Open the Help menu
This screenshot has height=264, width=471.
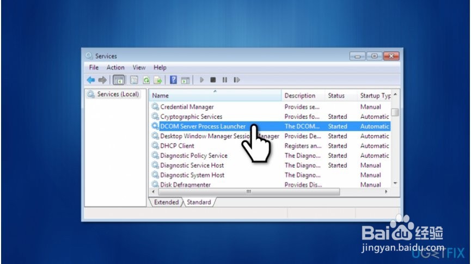pyautogui.click(x=160, y=67)
